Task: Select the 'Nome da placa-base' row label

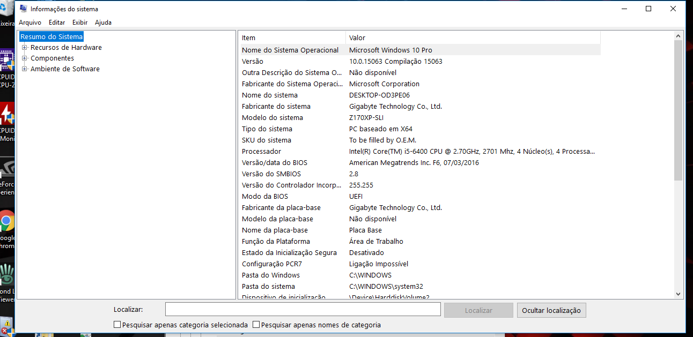Action: (275, 230)
